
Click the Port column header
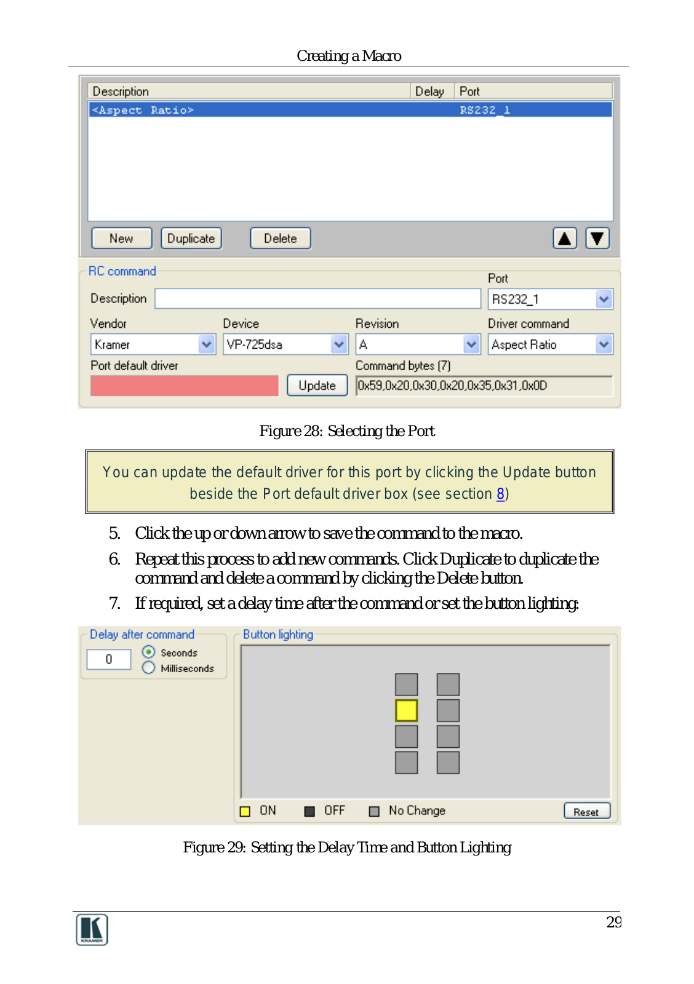[x=533, y=91]
